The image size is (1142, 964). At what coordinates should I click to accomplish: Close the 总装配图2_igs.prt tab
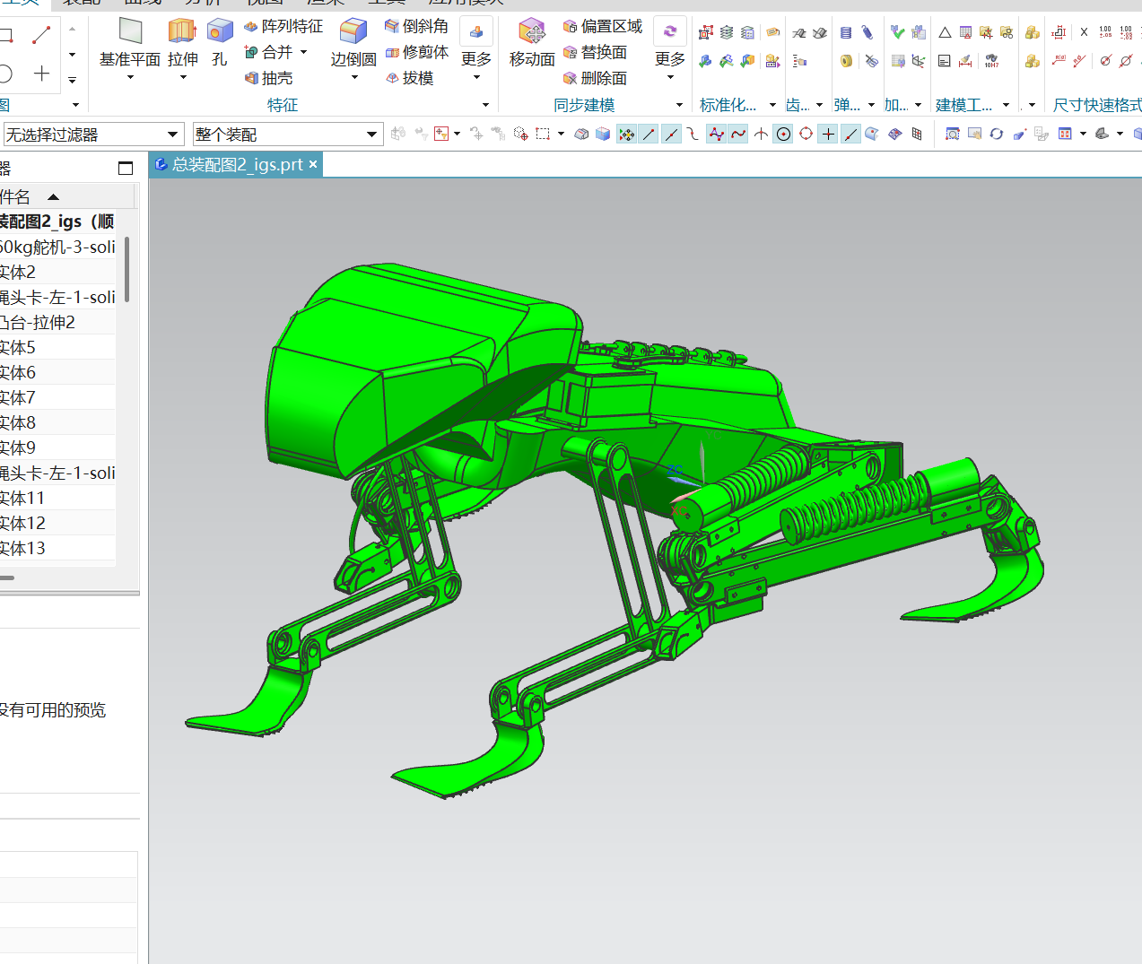point(313,164)
